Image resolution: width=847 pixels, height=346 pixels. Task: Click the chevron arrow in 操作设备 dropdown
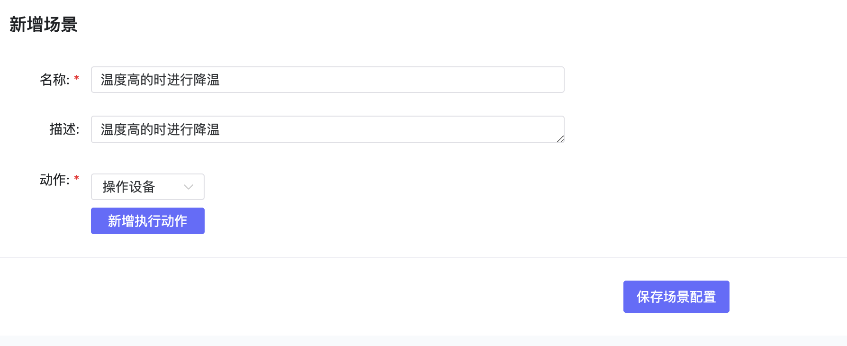pos(189,187)
